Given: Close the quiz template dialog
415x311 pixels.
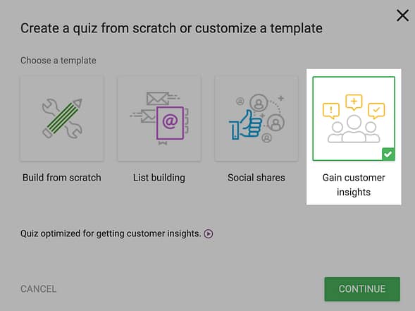Looking at the screenshot, I should 402,16.
